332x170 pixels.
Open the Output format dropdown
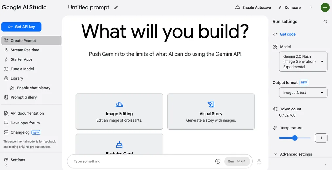[x=303, y=93]
